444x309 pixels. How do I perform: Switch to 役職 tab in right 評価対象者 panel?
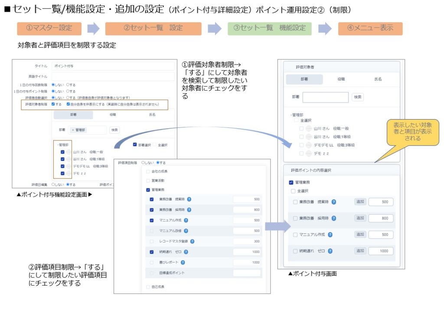tap(341, 79)
